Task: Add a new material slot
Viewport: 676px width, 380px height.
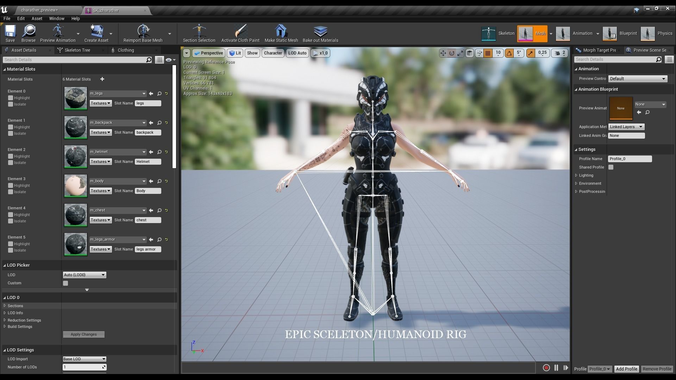Action: pyautogui.click(x=102, y=79)
